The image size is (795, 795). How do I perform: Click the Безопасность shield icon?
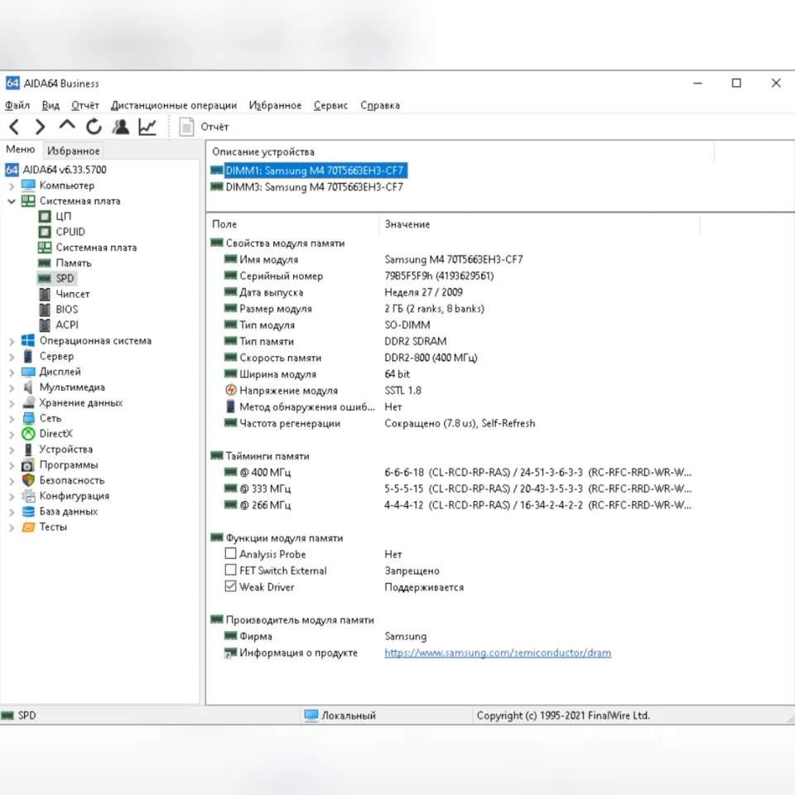28,480
